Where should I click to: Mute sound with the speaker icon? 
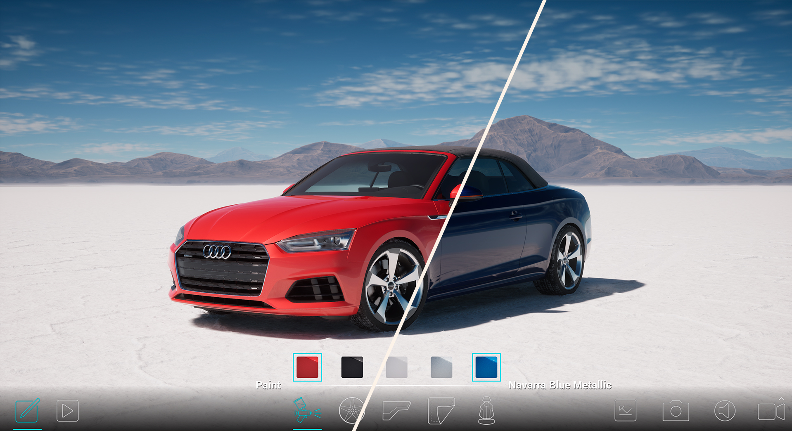click(x=724, y=411)
